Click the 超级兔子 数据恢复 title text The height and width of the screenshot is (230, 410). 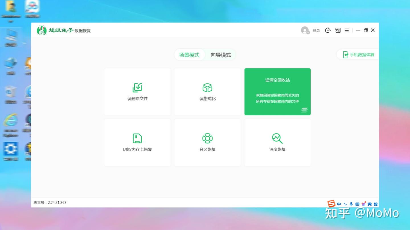click(x=70, y=30)
